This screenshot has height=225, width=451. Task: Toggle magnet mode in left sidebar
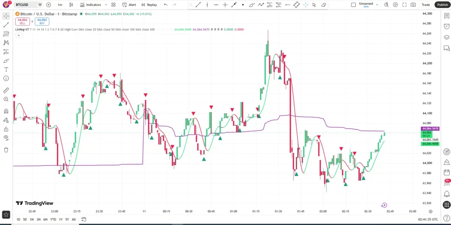(x=6, y=111)
